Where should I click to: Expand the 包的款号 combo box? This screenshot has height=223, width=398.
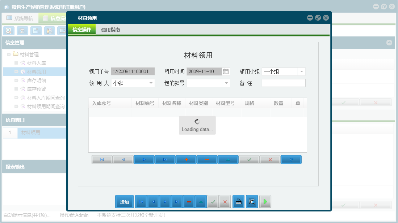(x=226, y=83)
